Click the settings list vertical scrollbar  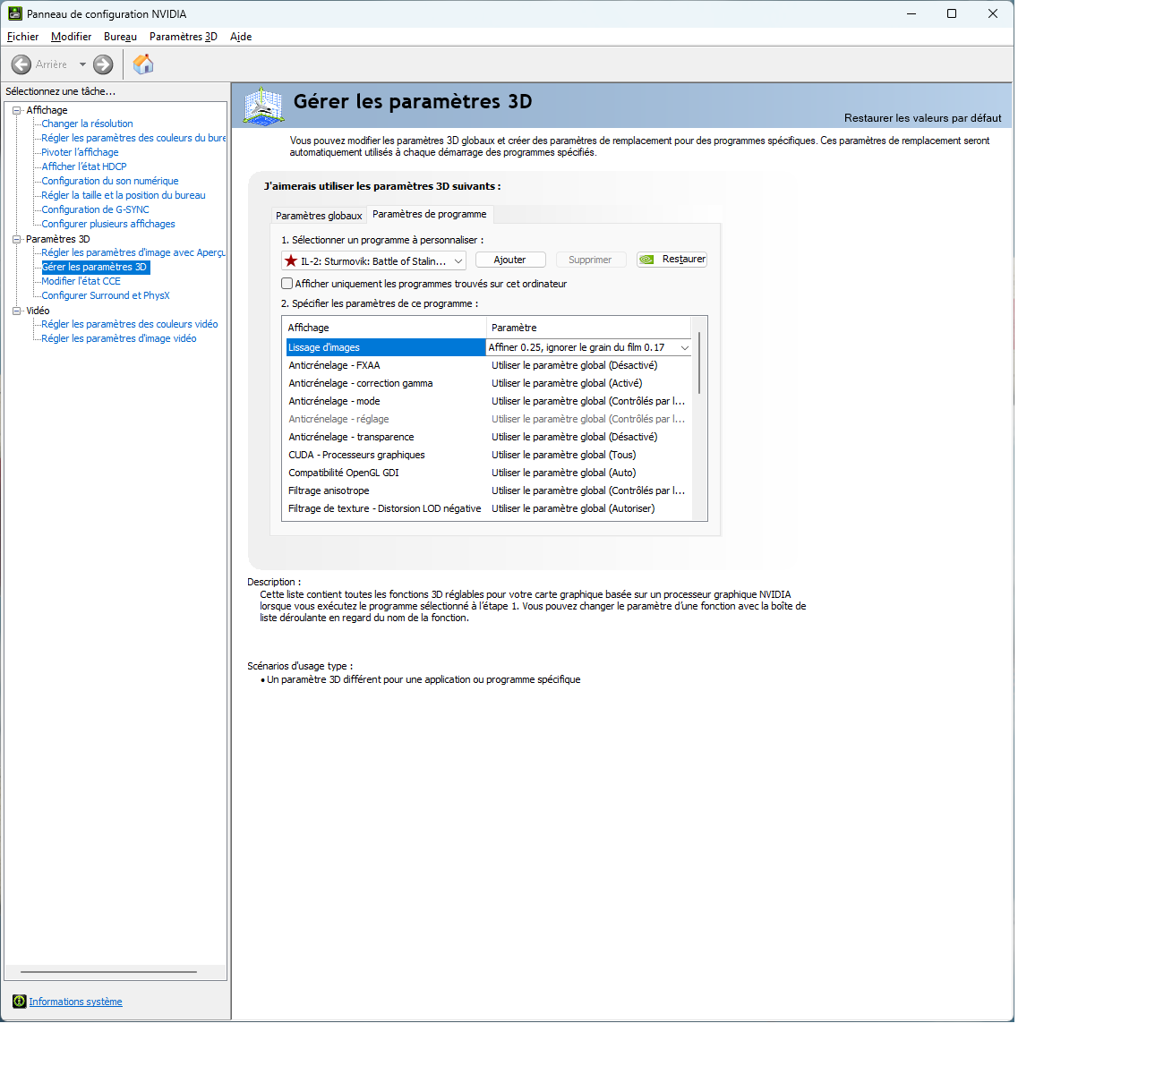tap(699, 362)
